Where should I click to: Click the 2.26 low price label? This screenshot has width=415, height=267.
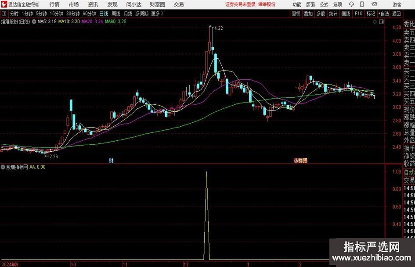54,157
